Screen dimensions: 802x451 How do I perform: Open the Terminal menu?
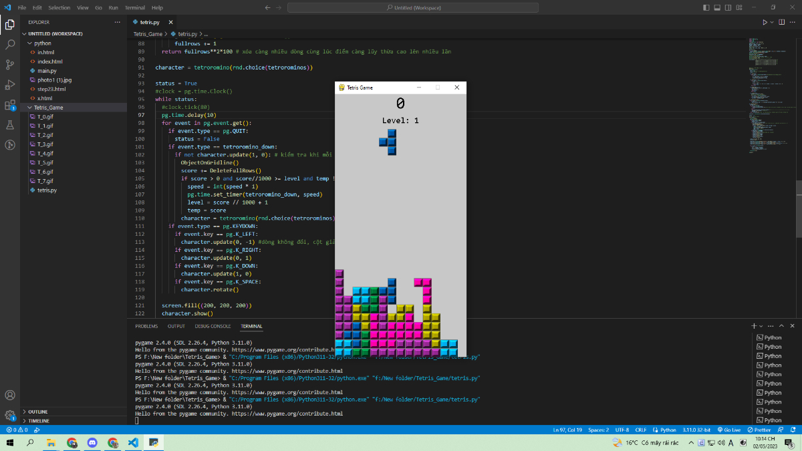134,7
